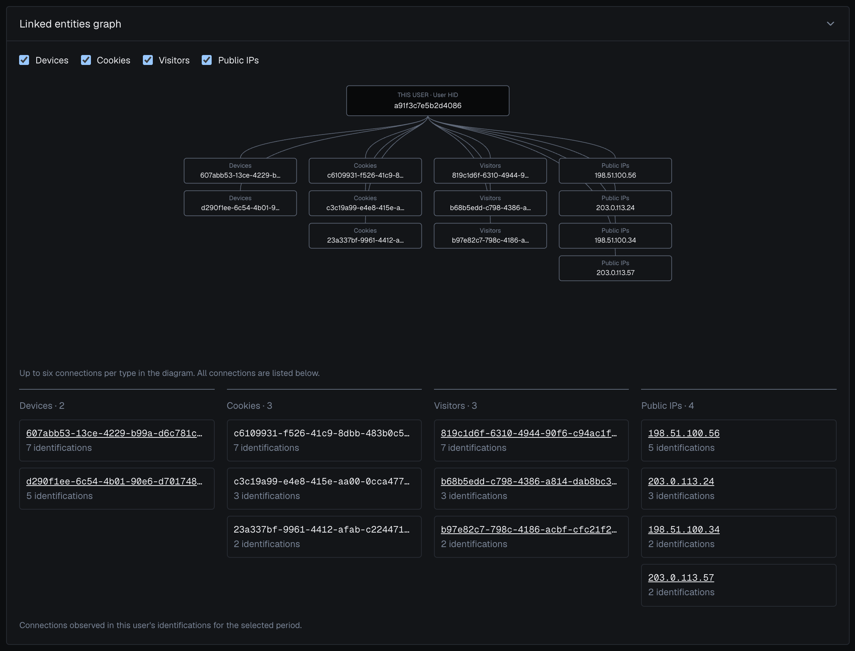
Task: Click the Public IPs 198.51.100.56 graph node
Action: pyautogui.click(x=615, y=170)
